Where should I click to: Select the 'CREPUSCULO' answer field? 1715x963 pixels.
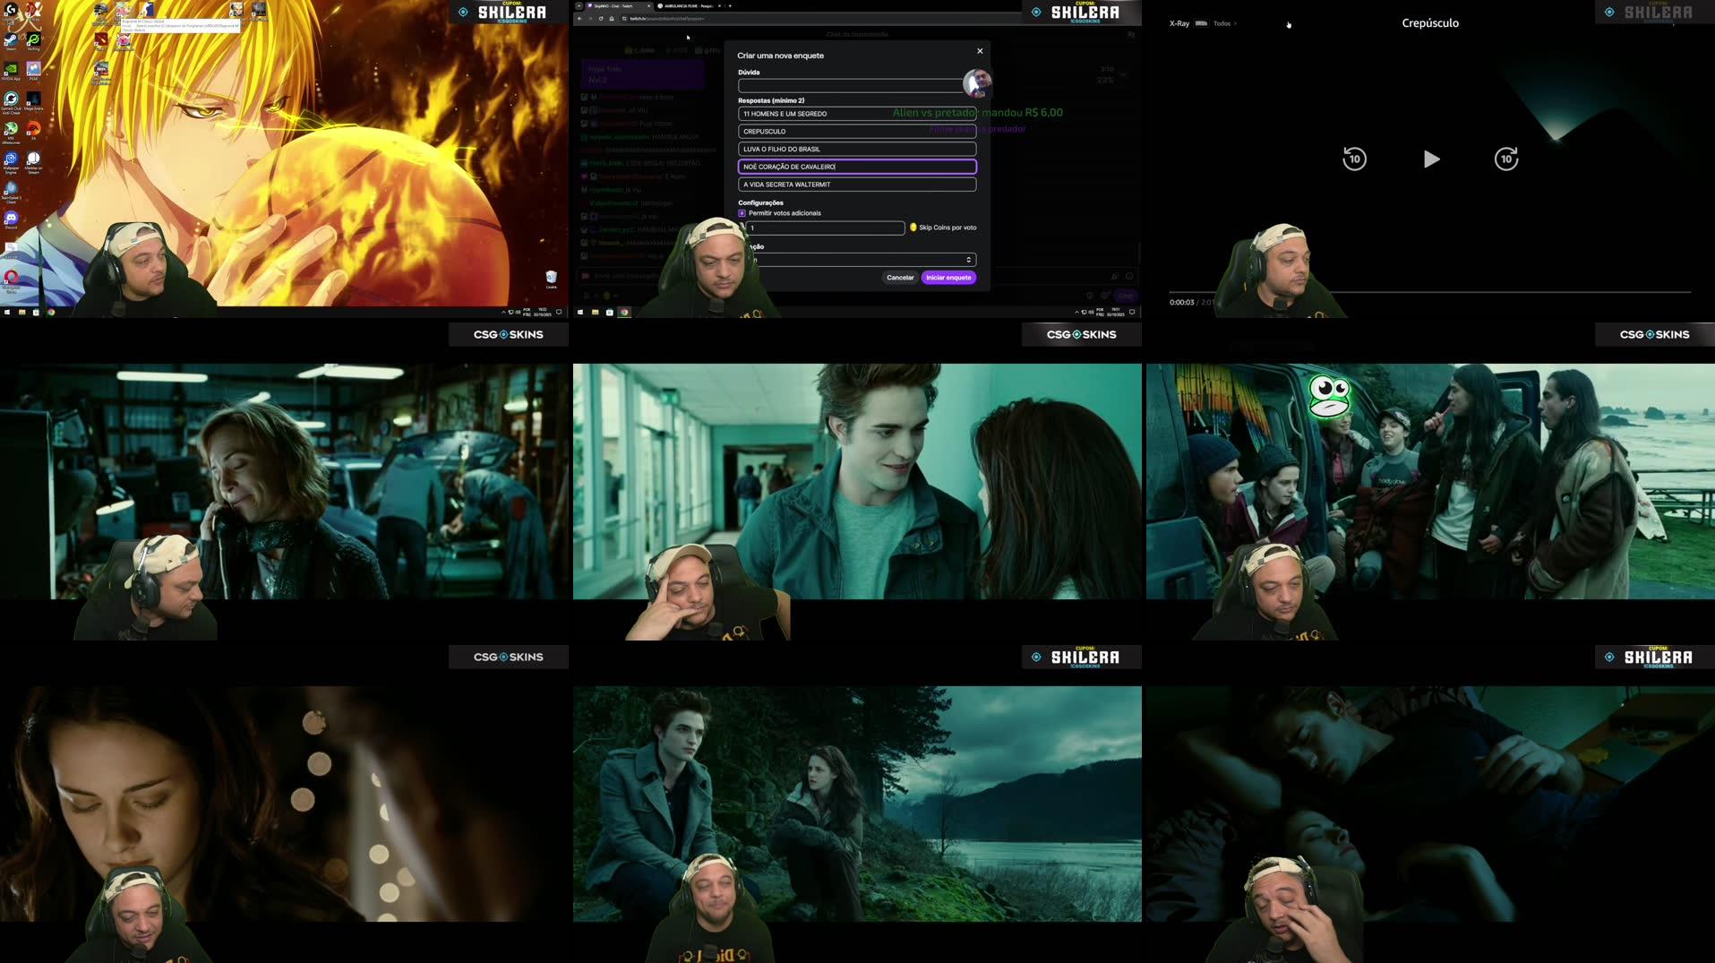coord(856,132)
